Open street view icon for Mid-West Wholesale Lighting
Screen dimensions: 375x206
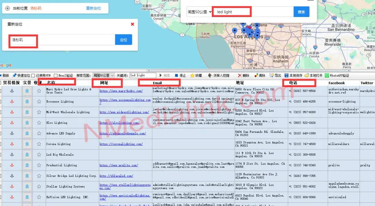[27, 112]
